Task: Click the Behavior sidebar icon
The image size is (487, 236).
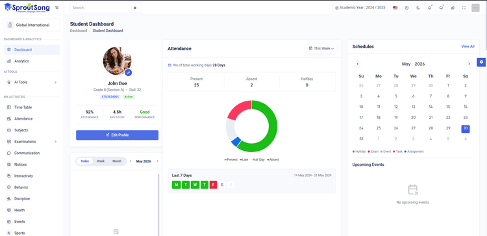Action: coord(8,187)
